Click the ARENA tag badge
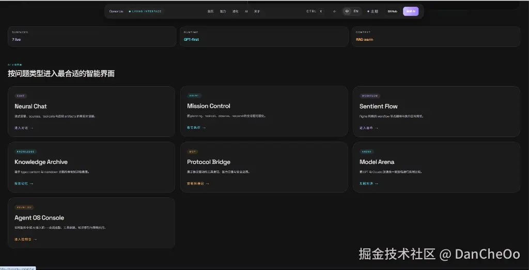Screen dimensions: 529x270 [366, 151]
